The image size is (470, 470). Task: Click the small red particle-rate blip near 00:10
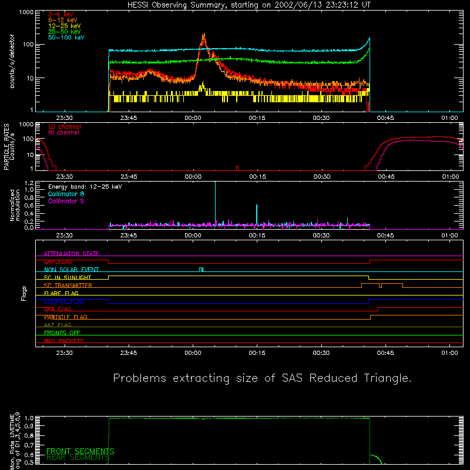coord(237,168)
